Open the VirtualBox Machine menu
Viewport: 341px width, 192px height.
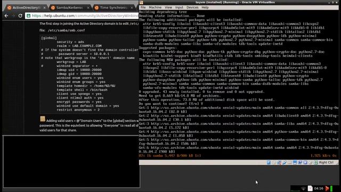point(155,7)
